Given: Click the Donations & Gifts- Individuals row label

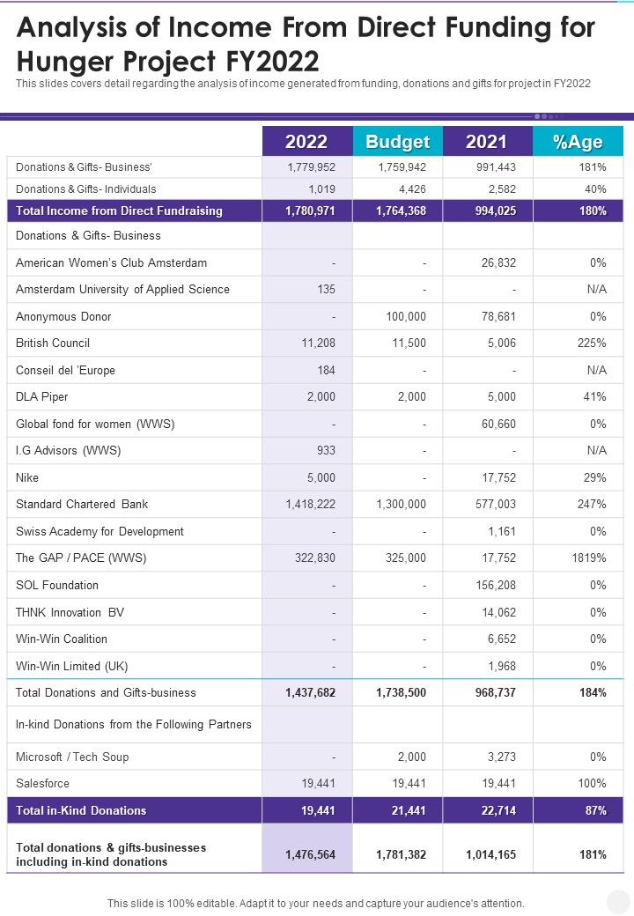Looking at the screenshot, I should pyautogui.click(x=85, y=189).
